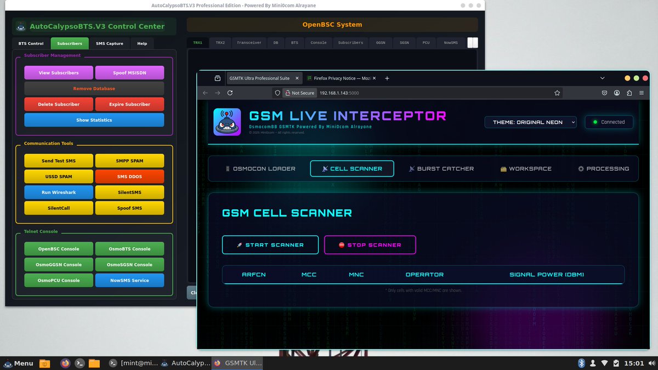The width and height of the screenshot is (658, 370).
Task: Bookmark this page with the star icon
Action: coord(557,93)
